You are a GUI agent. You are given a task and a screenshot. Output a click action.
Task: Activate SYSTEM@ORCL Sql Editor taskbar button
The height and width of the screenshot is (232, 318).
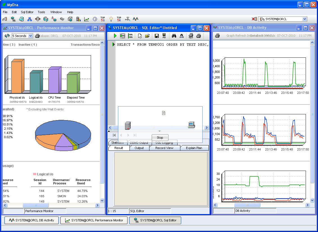click(x=155, y=220)
